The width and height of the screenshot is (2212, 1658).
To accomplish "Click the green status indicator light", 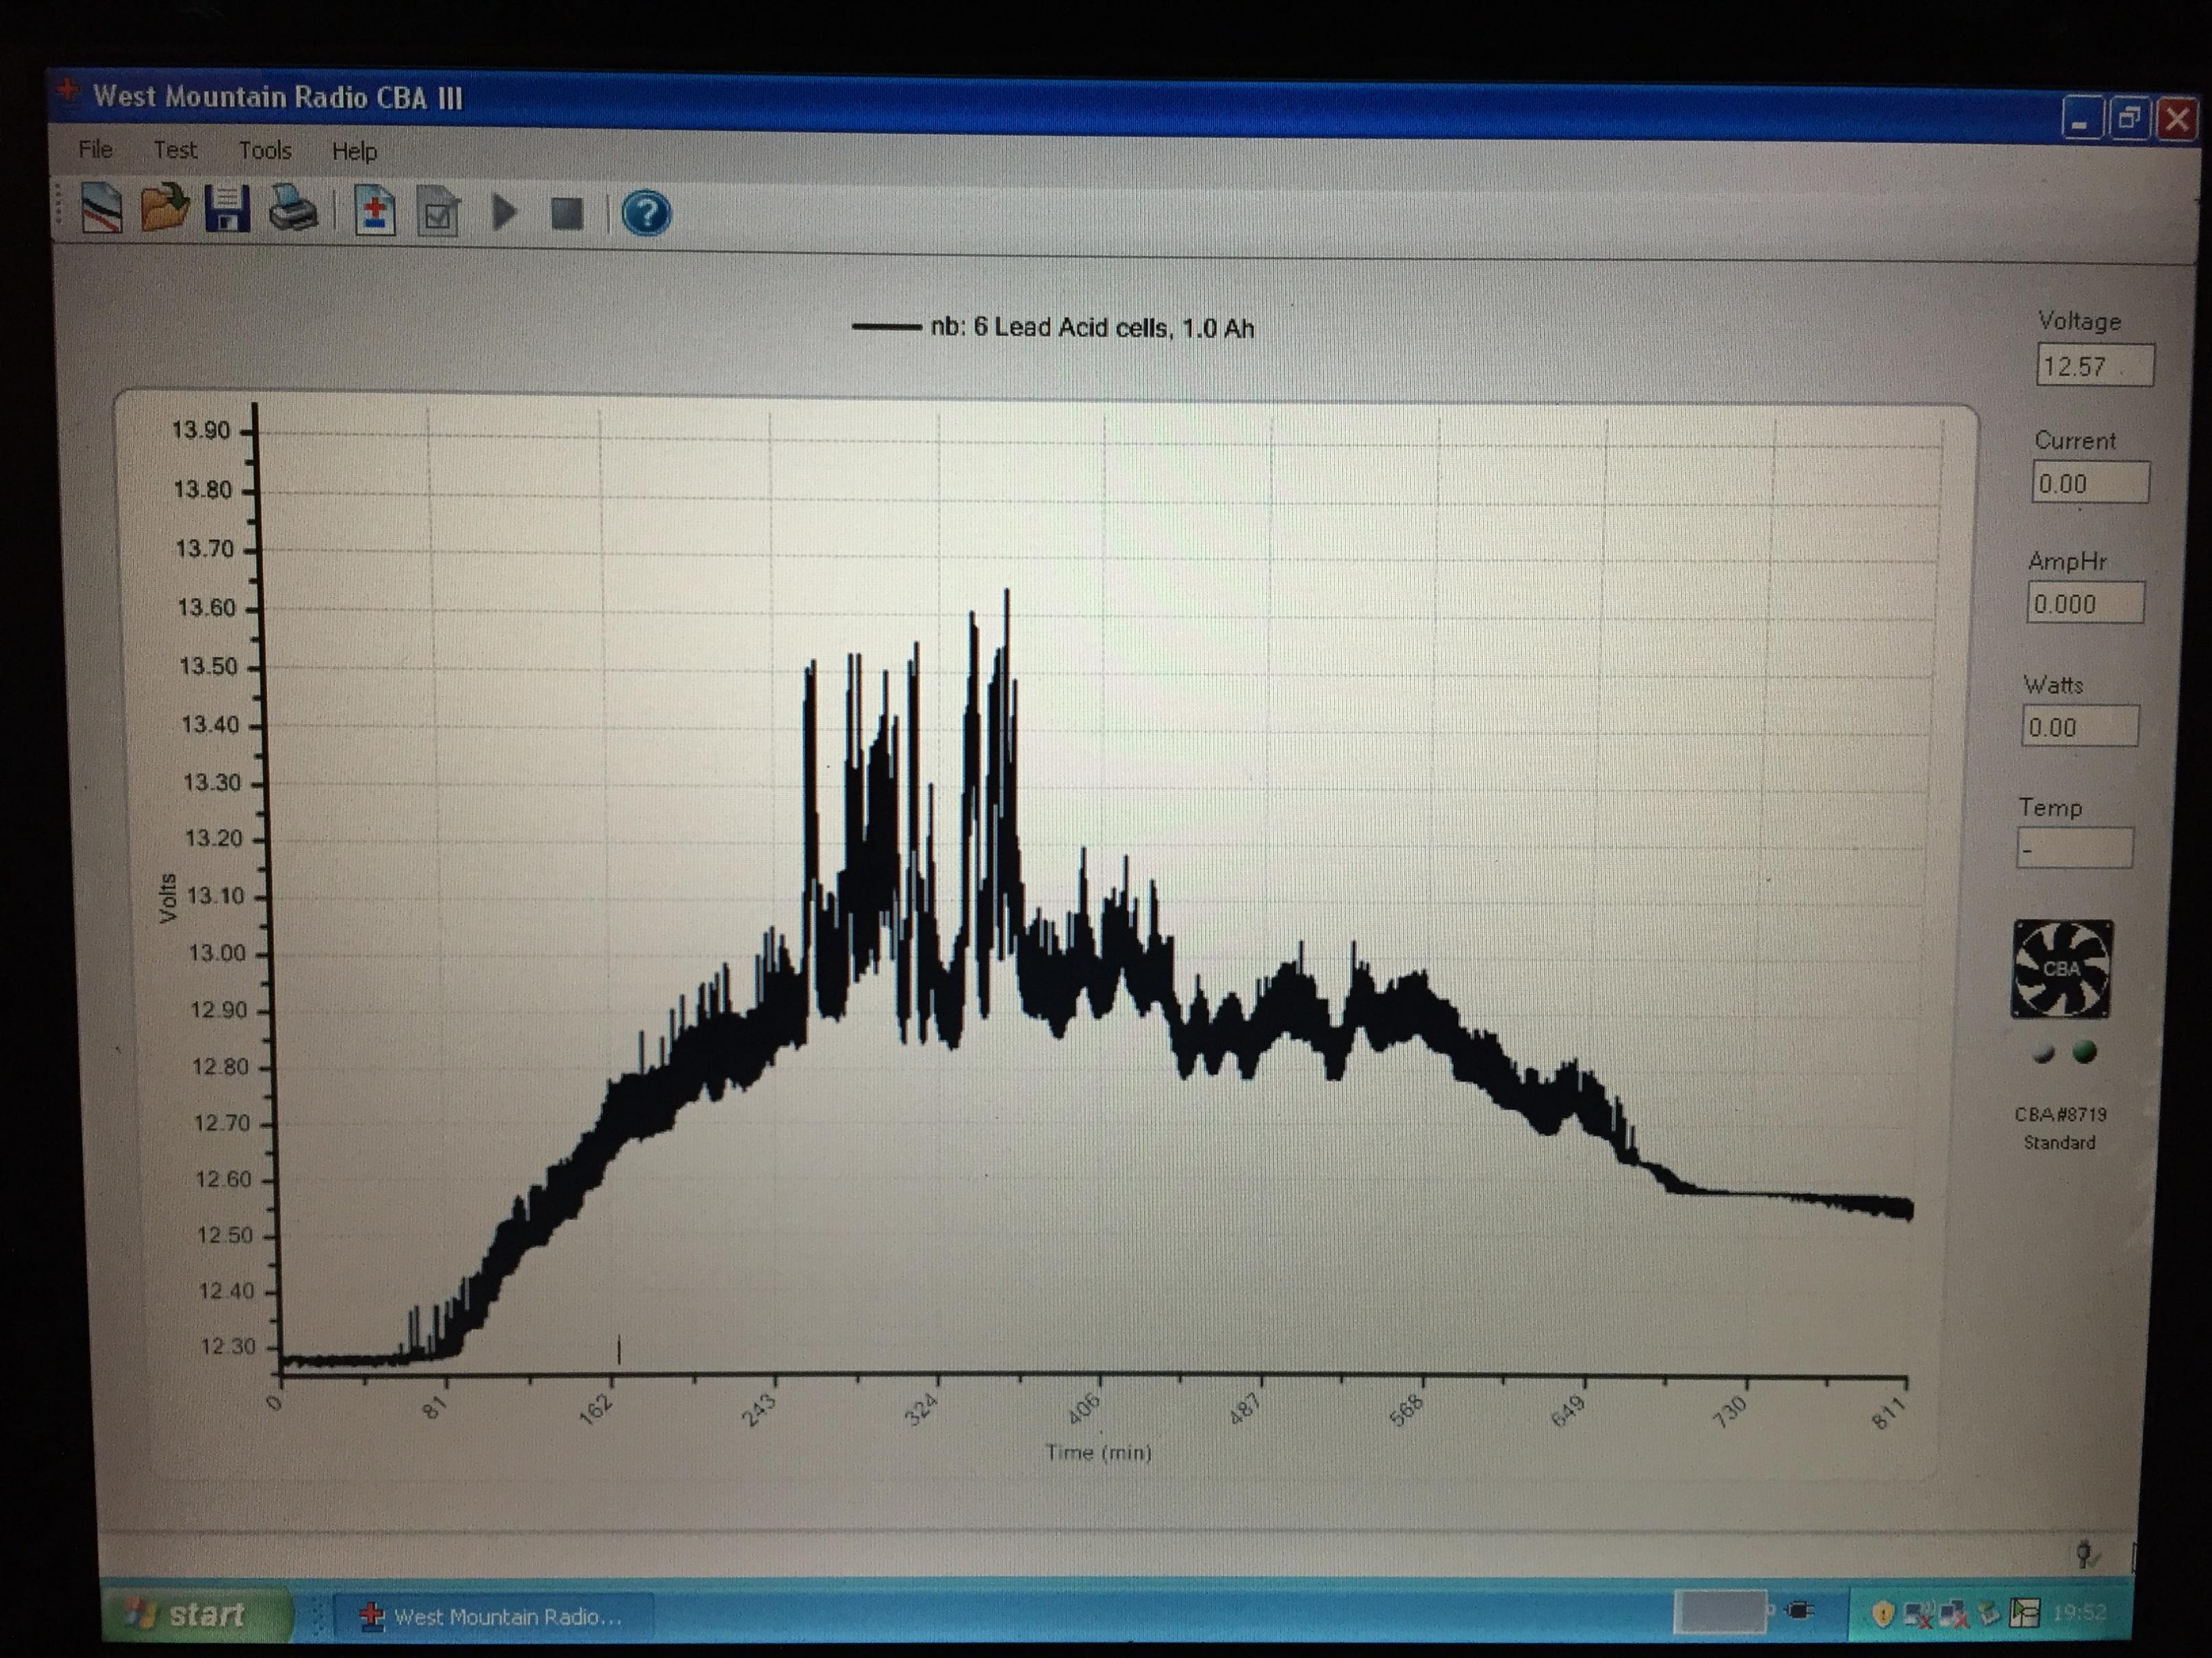I will click(2084, 1052).
